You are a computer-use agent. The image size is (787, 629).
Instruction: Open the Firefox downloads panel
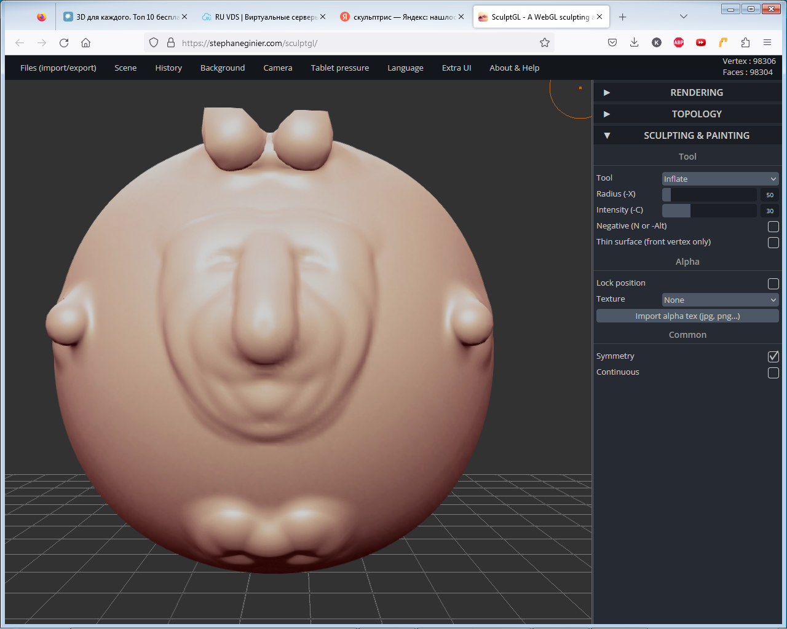coord(634,42)
